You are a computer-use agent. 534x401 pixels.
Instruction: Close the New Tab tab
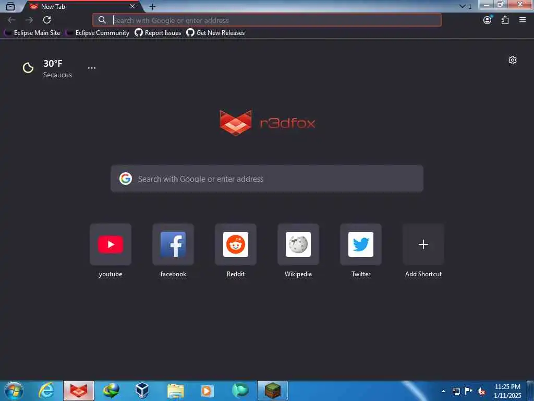point(132,6)
